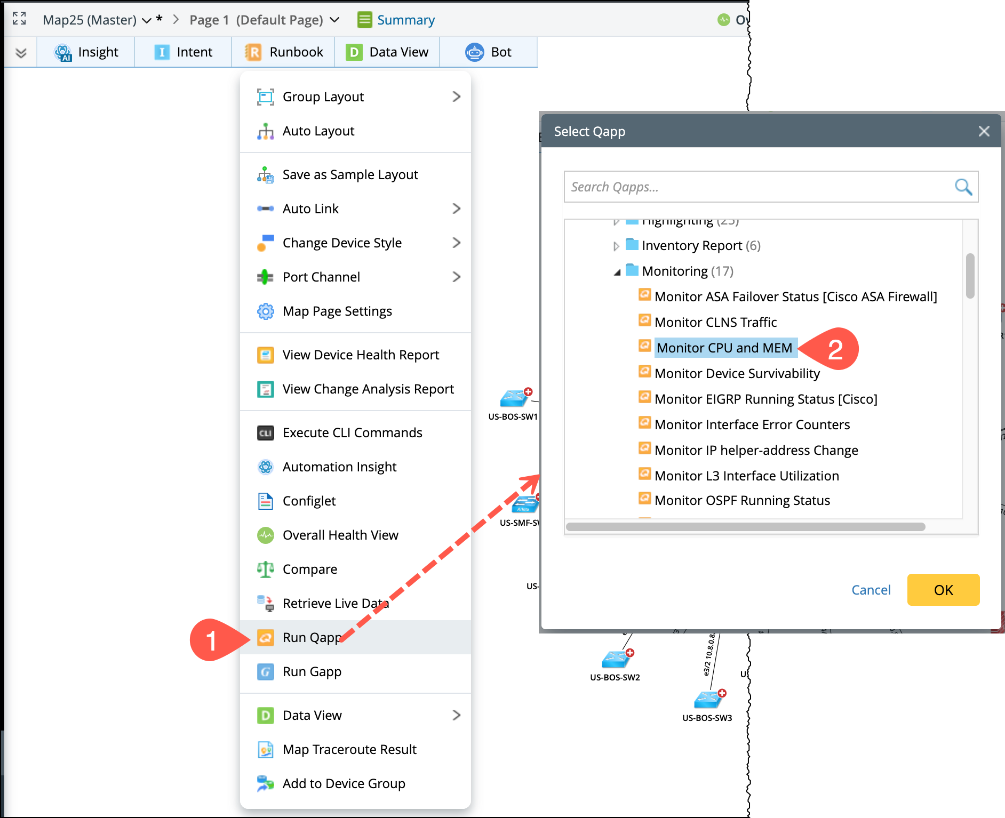Collapse the Monitoring folder
Screen dimensions: 1005x818
coord(617,272)
